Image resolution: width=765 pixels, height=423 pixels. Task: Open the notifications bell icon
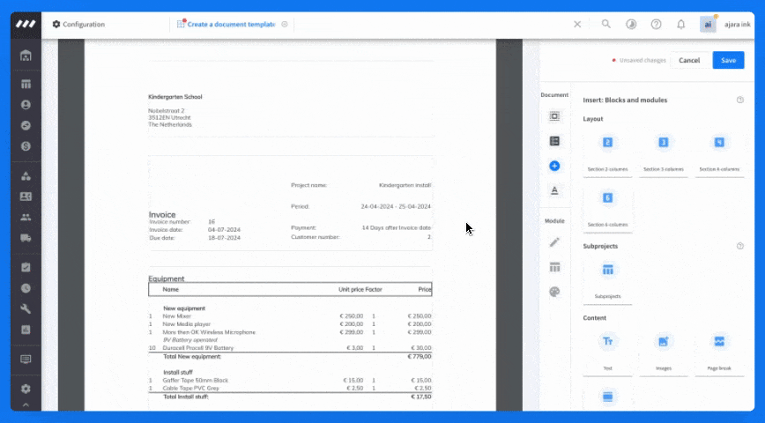[680, 24]
